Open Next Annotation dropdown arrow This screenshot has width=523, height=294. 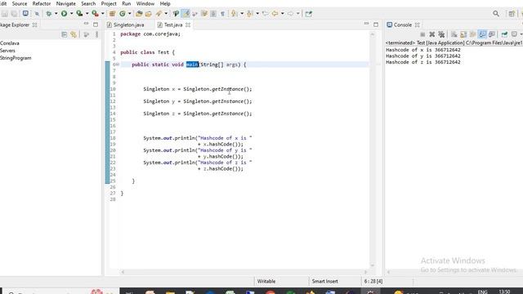[242, 14]
